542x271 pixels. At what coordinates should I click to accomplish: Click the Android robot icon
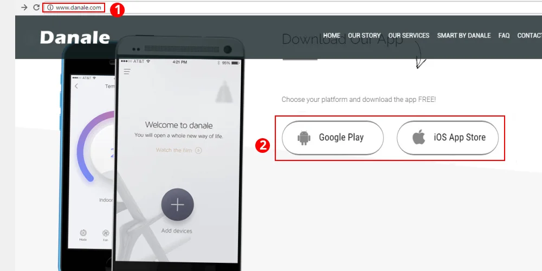click(304, 138)
